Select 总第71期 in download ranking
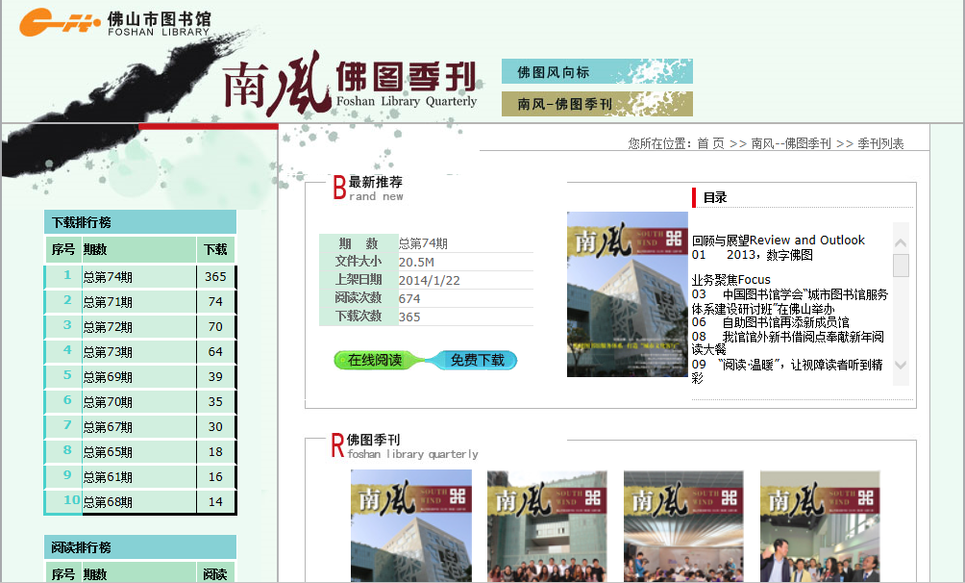 (108, 302)
